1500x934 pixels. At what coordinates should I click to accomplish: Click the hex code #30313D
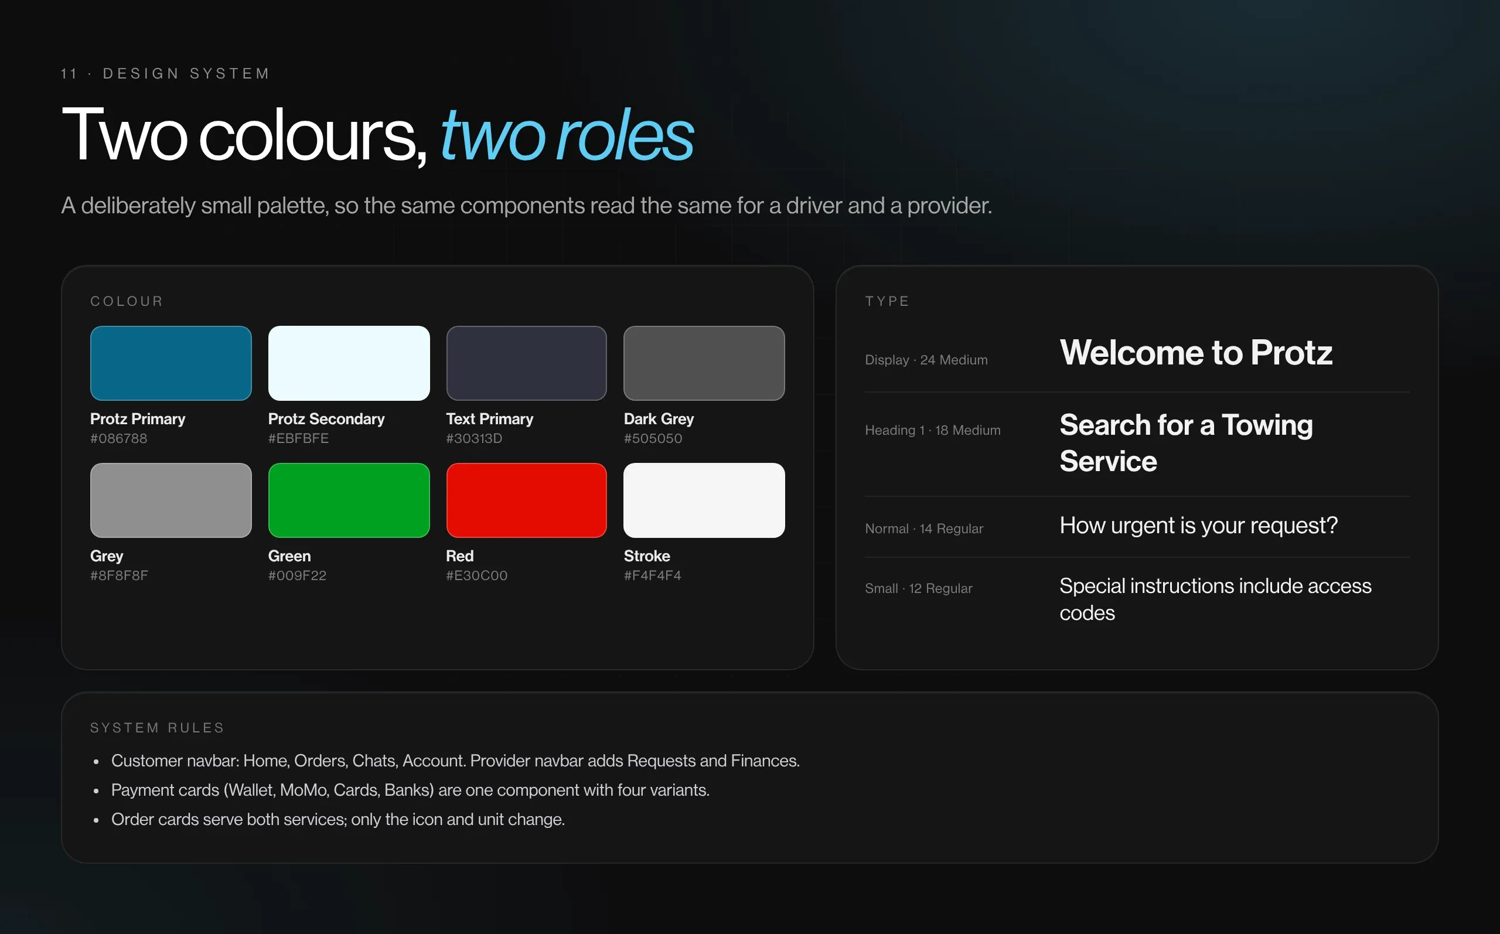(x=474, y=439)
